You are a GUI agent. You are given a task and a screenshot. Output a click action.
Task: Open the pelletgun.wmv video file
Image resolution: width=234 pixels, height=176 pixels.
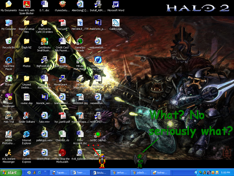(44, 134)
